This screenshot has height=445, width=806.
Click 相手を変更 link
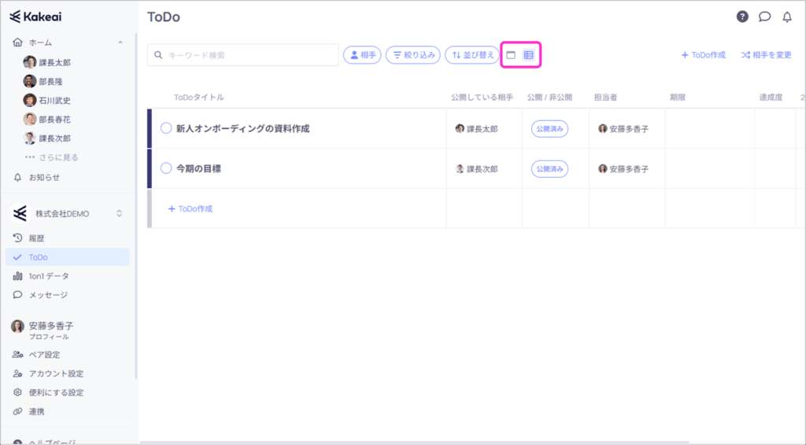[766, 55]
